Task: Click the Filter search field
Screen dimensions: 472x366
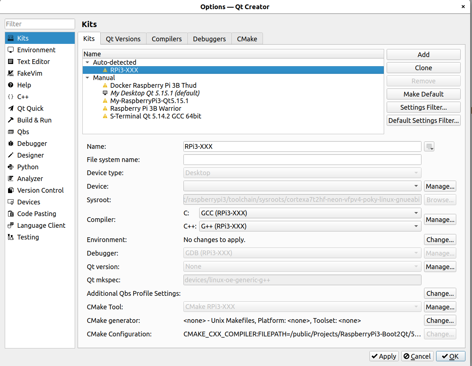Action: [40, 24]
